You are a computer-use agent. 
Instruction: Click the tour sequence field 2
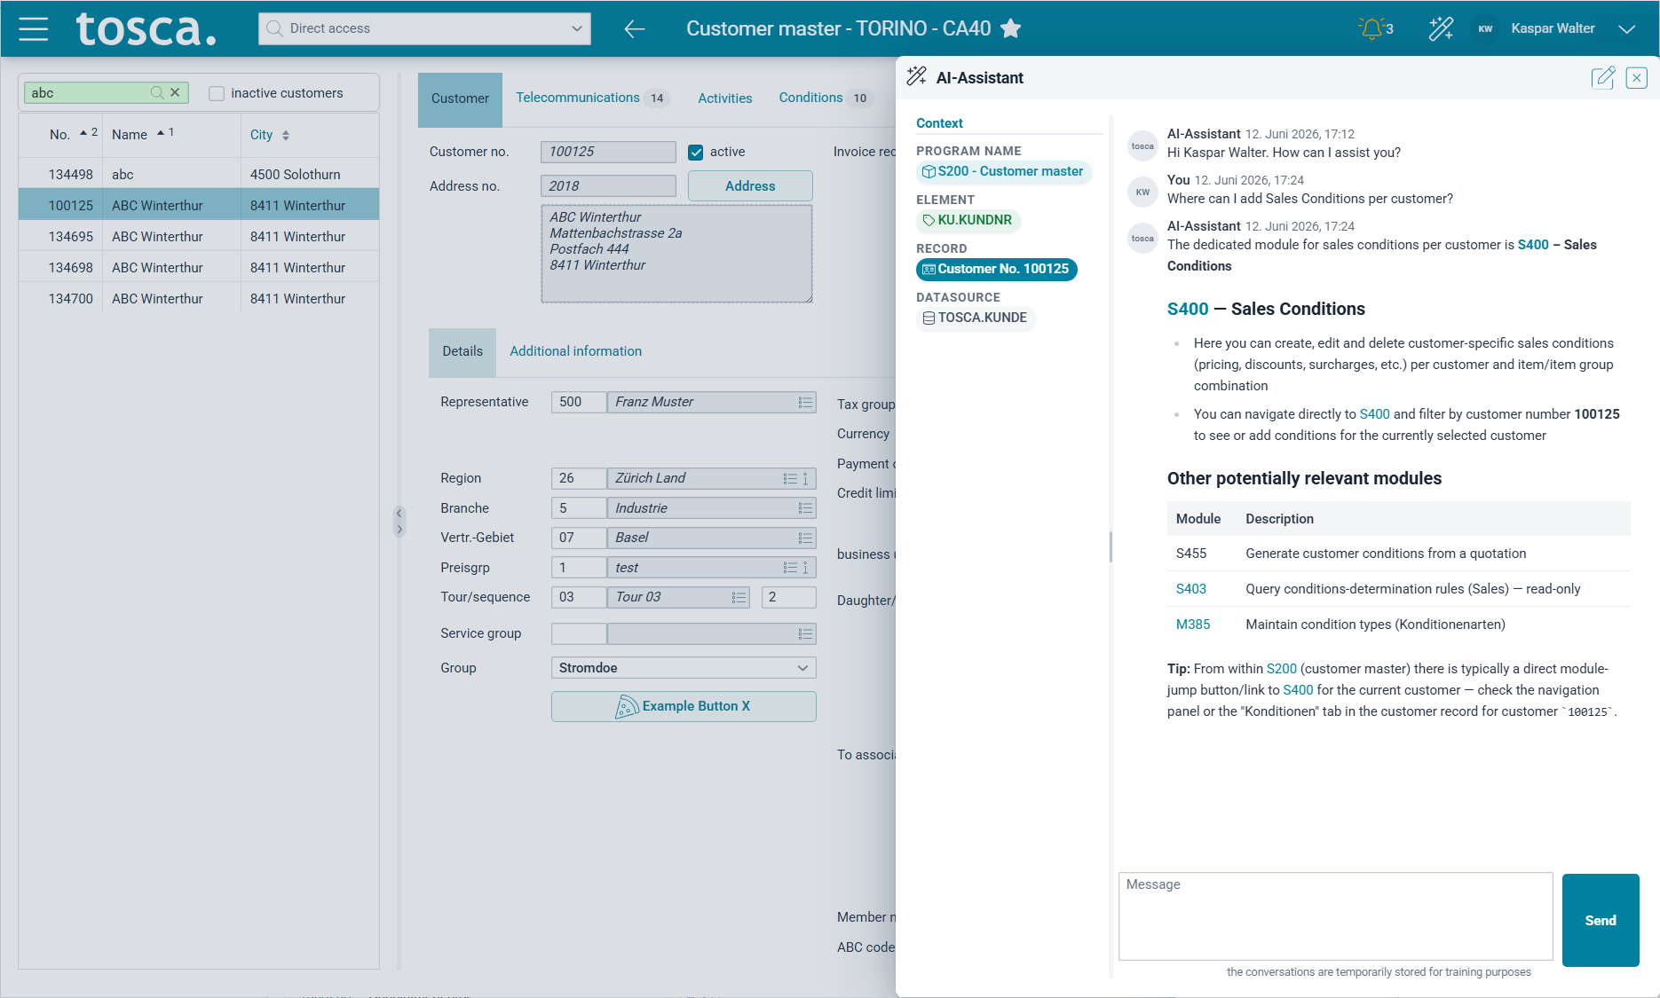(788, 598)
